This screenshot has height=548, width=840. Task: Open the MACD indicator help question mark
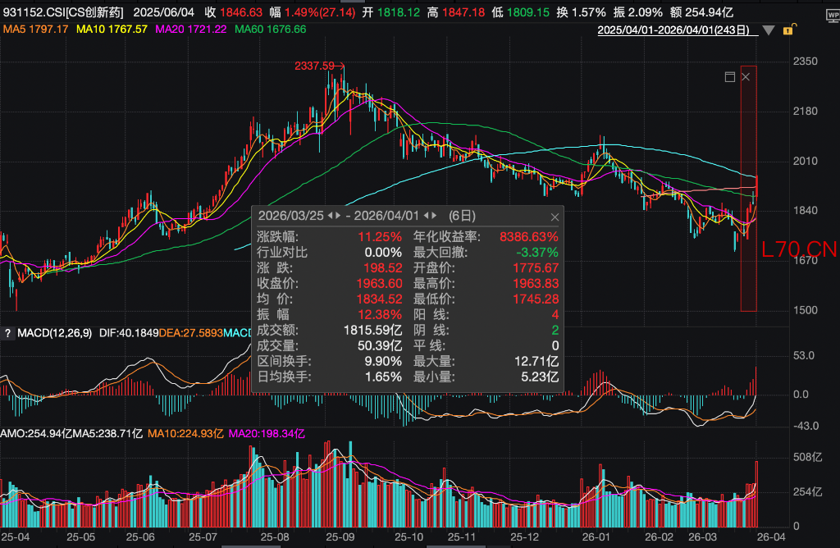(7, 333)
